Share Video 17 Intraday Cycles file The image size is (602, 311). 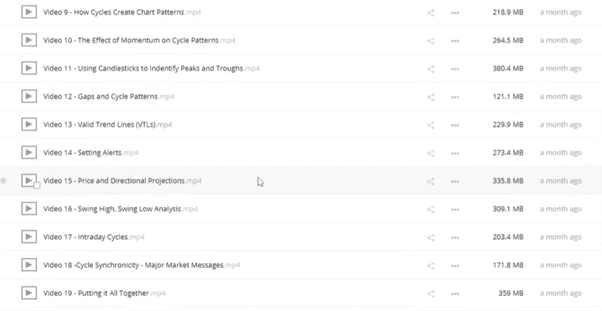(430, 238)
